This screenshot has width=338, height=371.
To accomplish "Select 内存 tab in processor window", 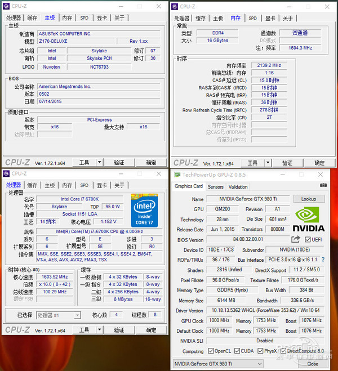I will (67, 185).
